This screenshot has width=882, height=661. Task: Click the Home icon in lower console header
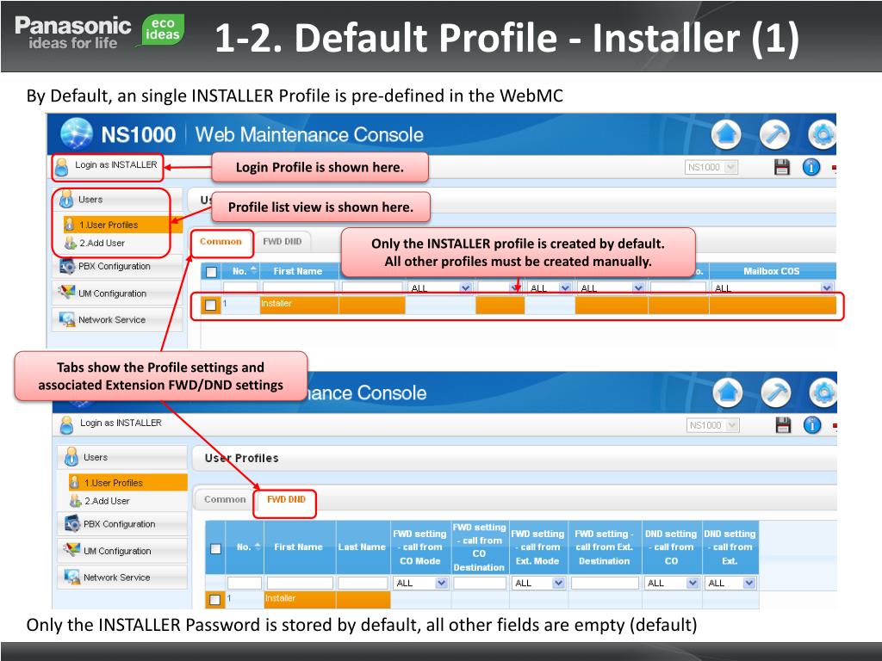728,392
